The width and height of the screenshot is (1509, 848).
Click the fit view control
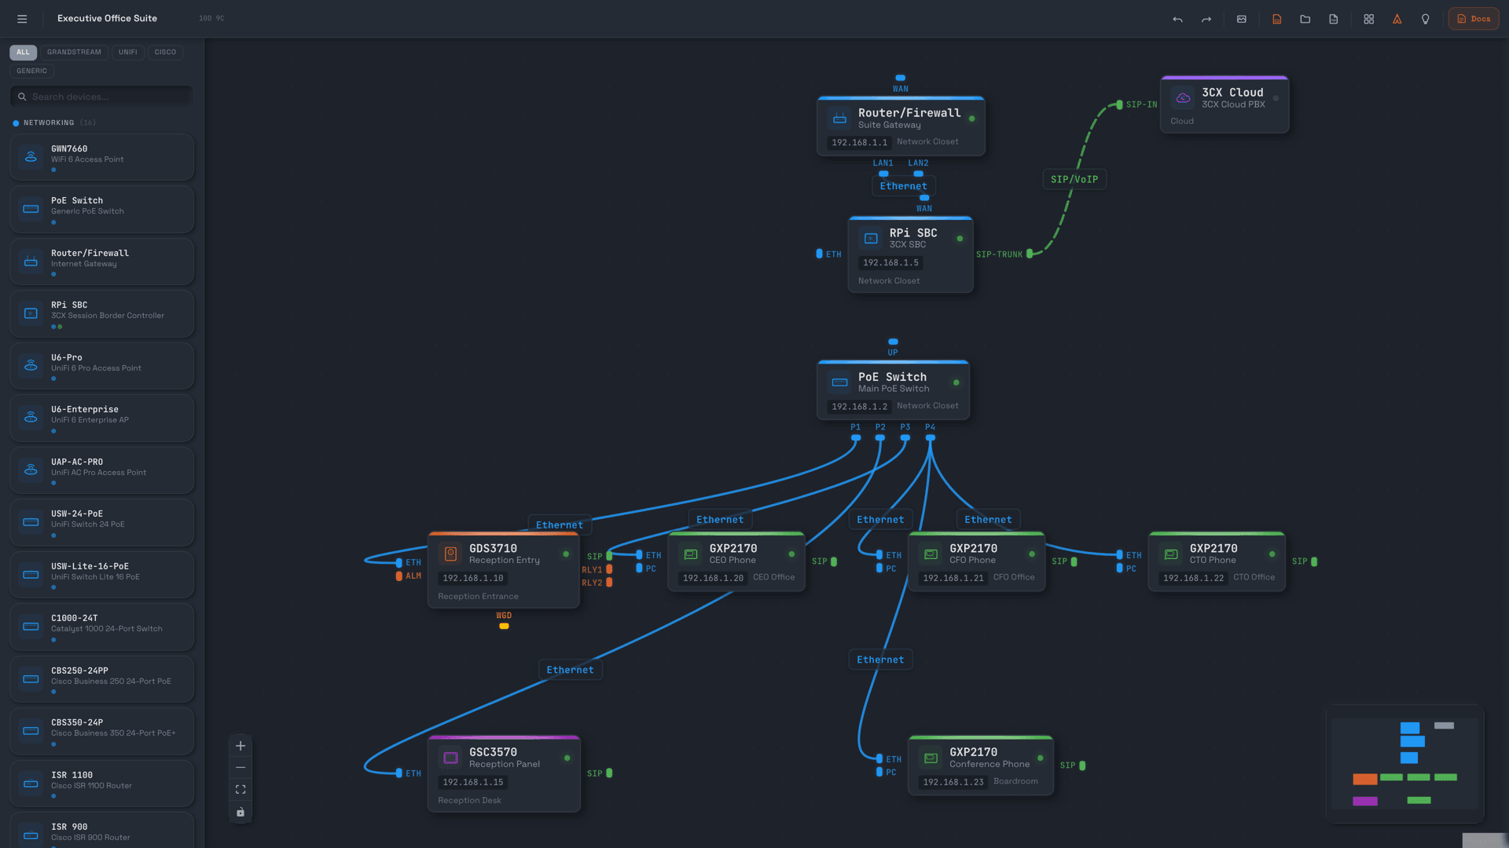click(240, 790)
